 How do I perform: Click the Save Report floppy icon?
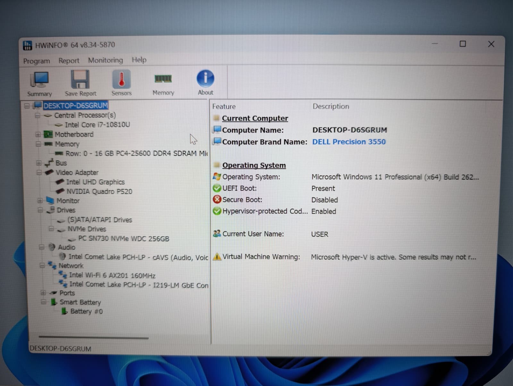point(80,79)
